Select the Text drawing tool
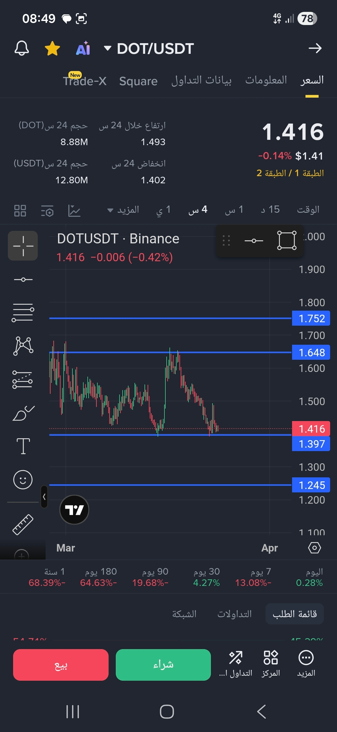Screen dimensions: 337x732 pyautogui.click(x=23, y=446)
